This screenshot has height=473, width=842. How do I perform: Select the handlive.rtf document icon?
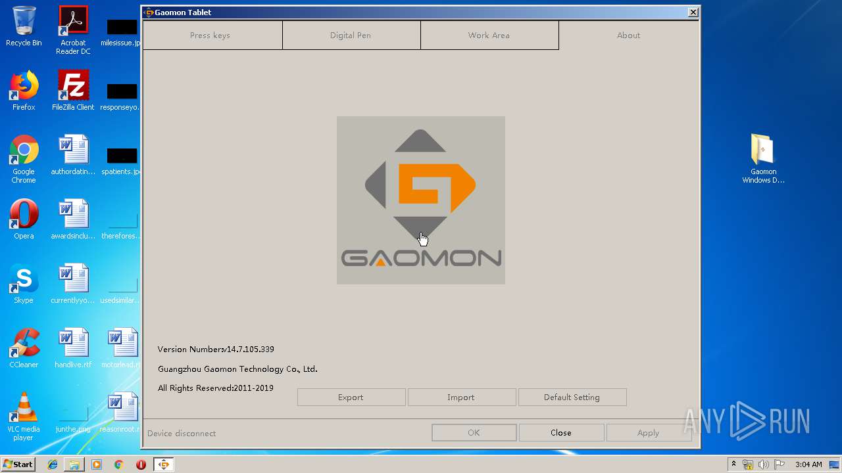coord(73,348)
